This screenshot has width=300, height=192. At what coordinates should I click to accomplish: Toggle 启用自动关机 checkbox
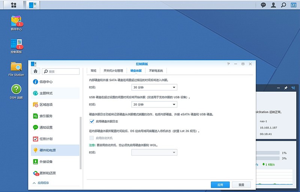tap(91, 138)
